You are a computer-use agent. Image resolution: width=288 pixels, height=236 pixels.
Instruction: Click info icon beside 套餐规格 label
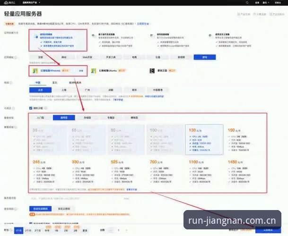pos(16,127)
